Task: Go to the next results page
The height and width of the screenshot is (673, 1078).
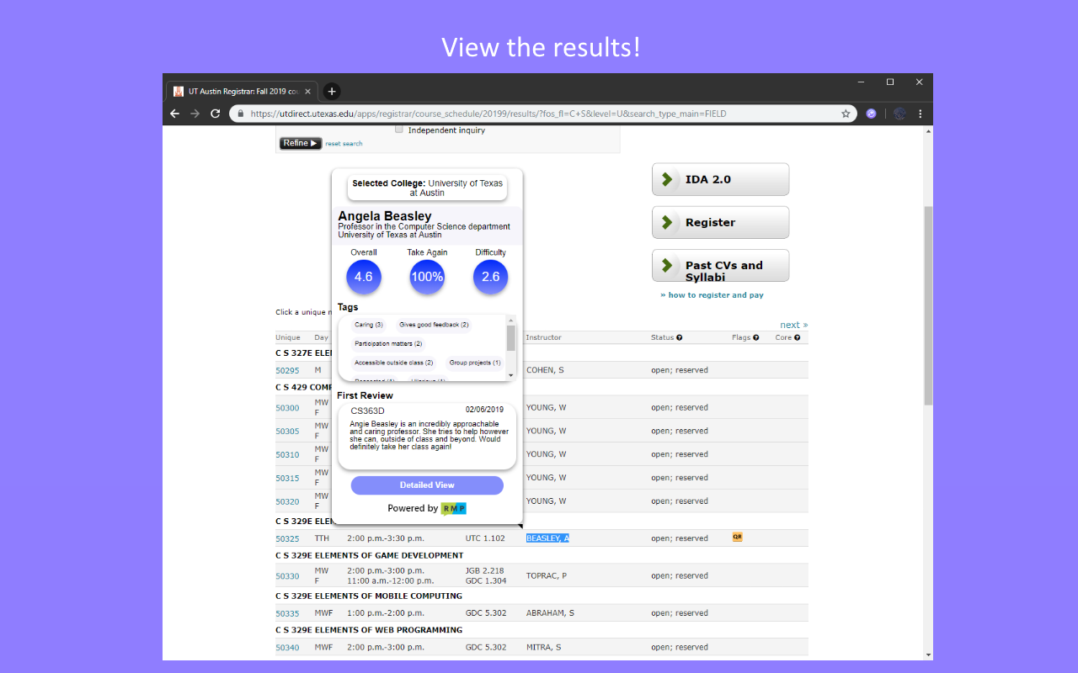Action: pos(793,325)
